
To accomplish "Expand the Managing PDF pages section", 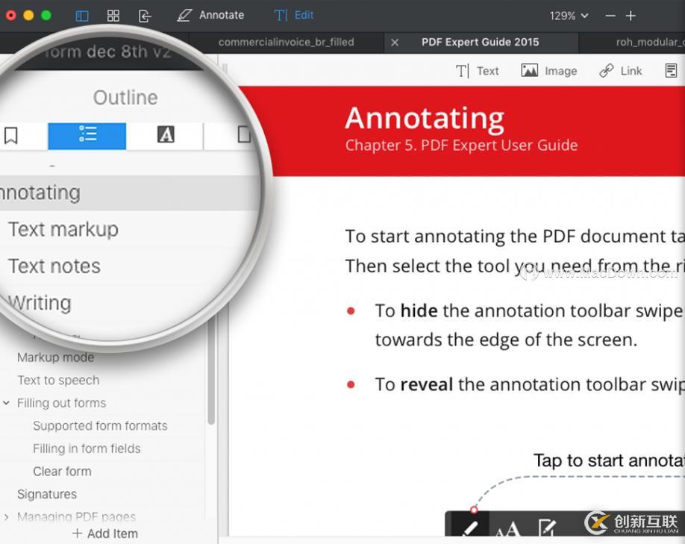I will [6, 517].
